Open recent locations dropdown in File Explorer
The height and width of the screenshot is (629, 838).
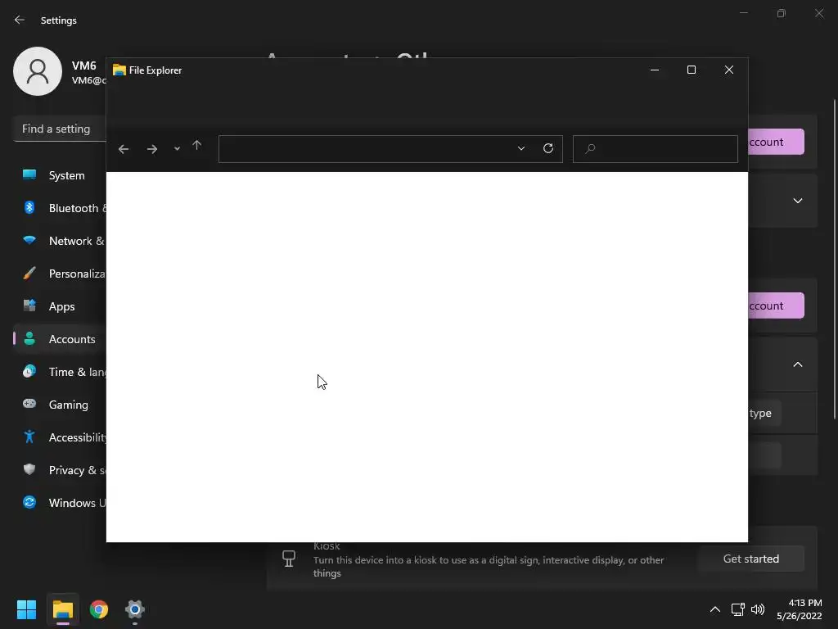[177, 149]
